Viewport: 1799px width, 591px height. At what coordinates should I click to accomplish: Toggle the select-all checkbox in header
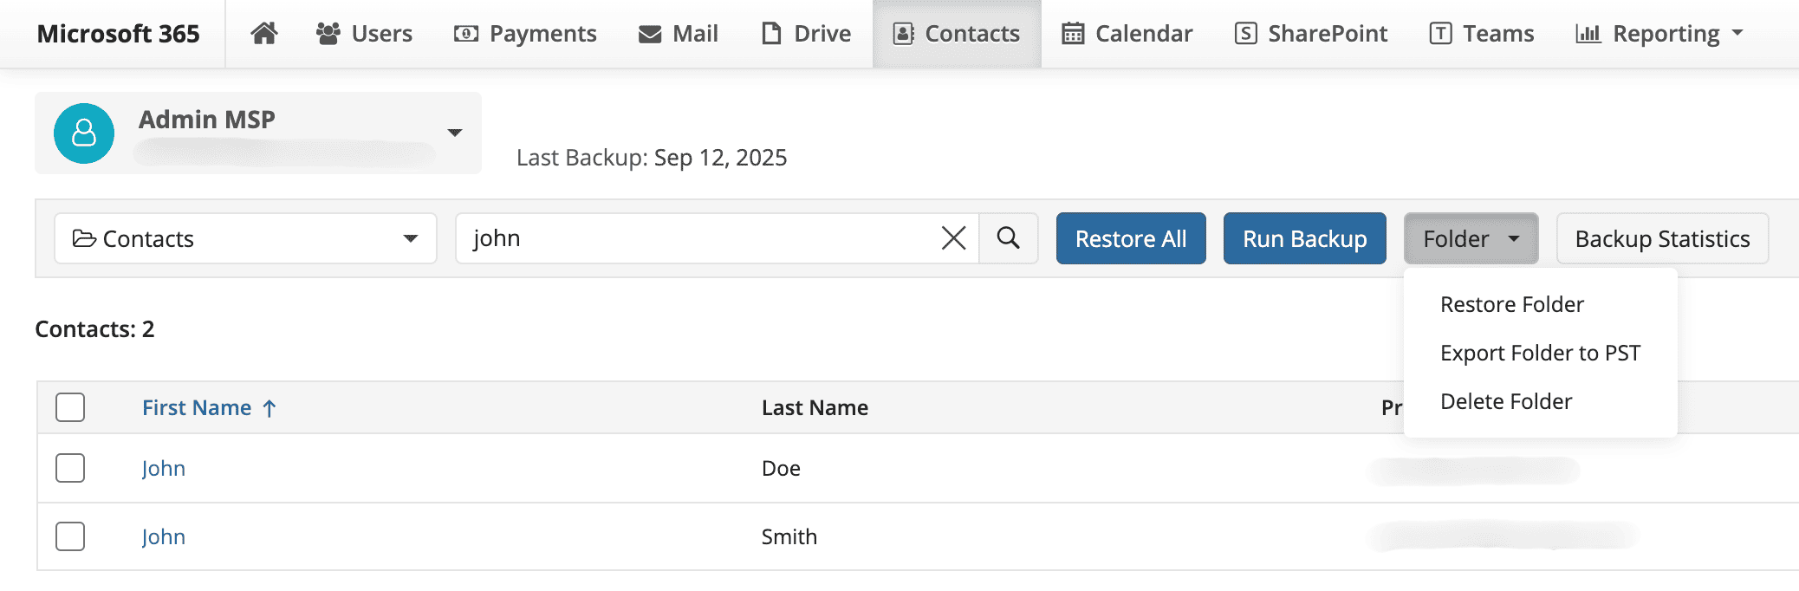pyautogui.click(x=70, y=407)
